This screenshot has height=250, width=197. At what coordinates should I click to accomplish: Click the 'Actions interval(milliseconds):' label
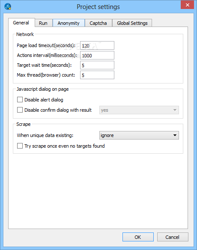[x=47, y=55]
